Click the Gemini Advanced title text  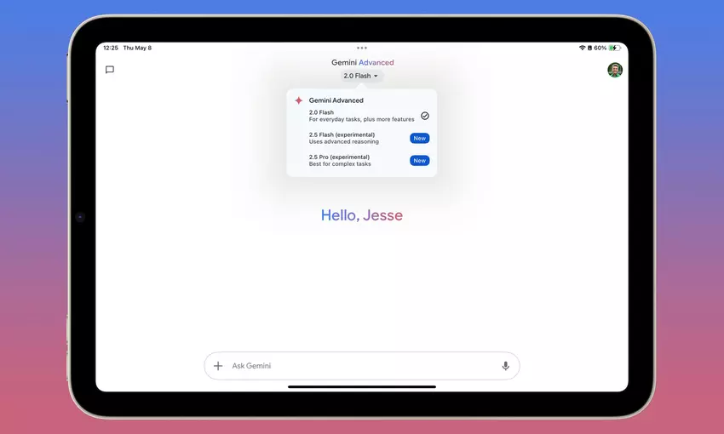363,62
